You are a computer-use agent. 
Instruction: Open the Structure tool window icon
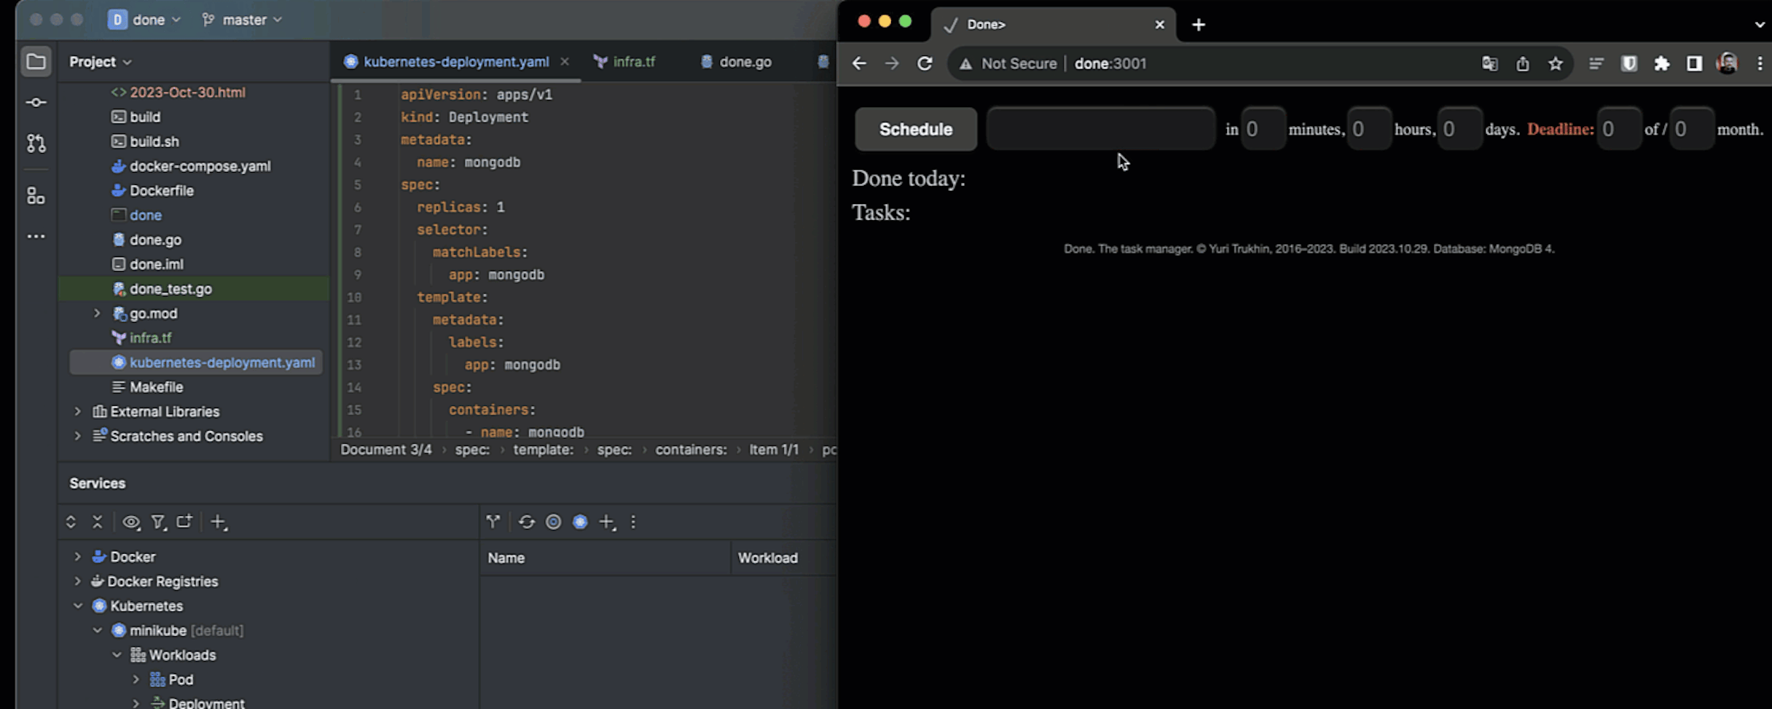pos(36,196)
